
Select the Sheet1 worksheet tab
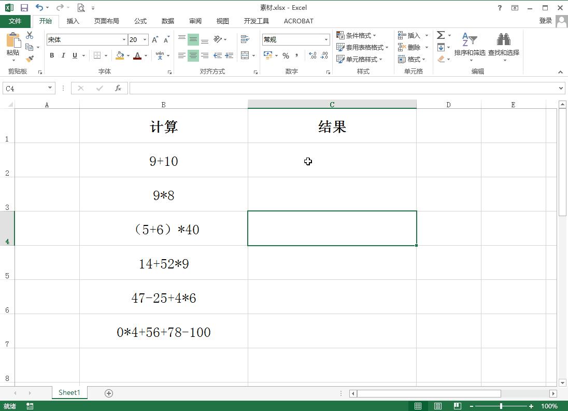click(x=69, y=392)
